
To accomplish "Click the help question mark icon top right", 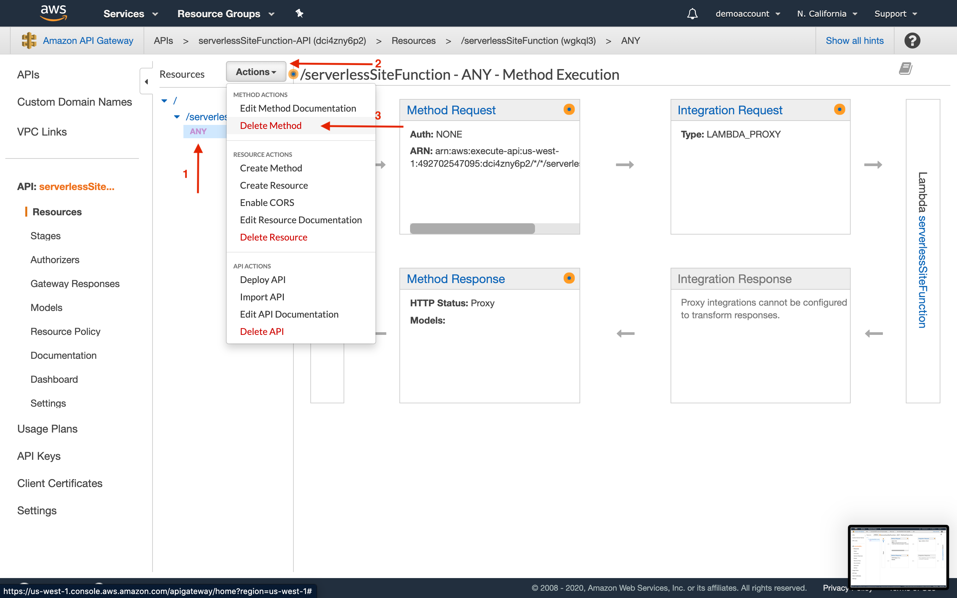I will point(912,41).
